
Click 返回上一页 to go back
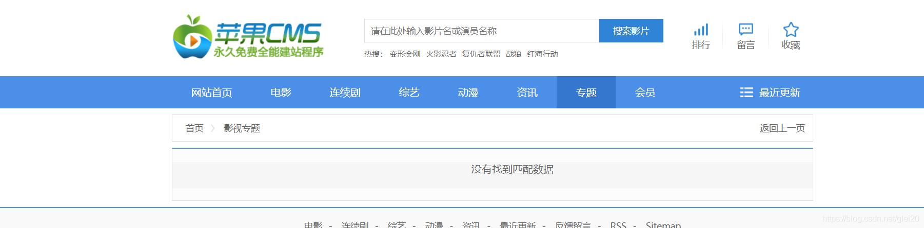tap(782, 128)
